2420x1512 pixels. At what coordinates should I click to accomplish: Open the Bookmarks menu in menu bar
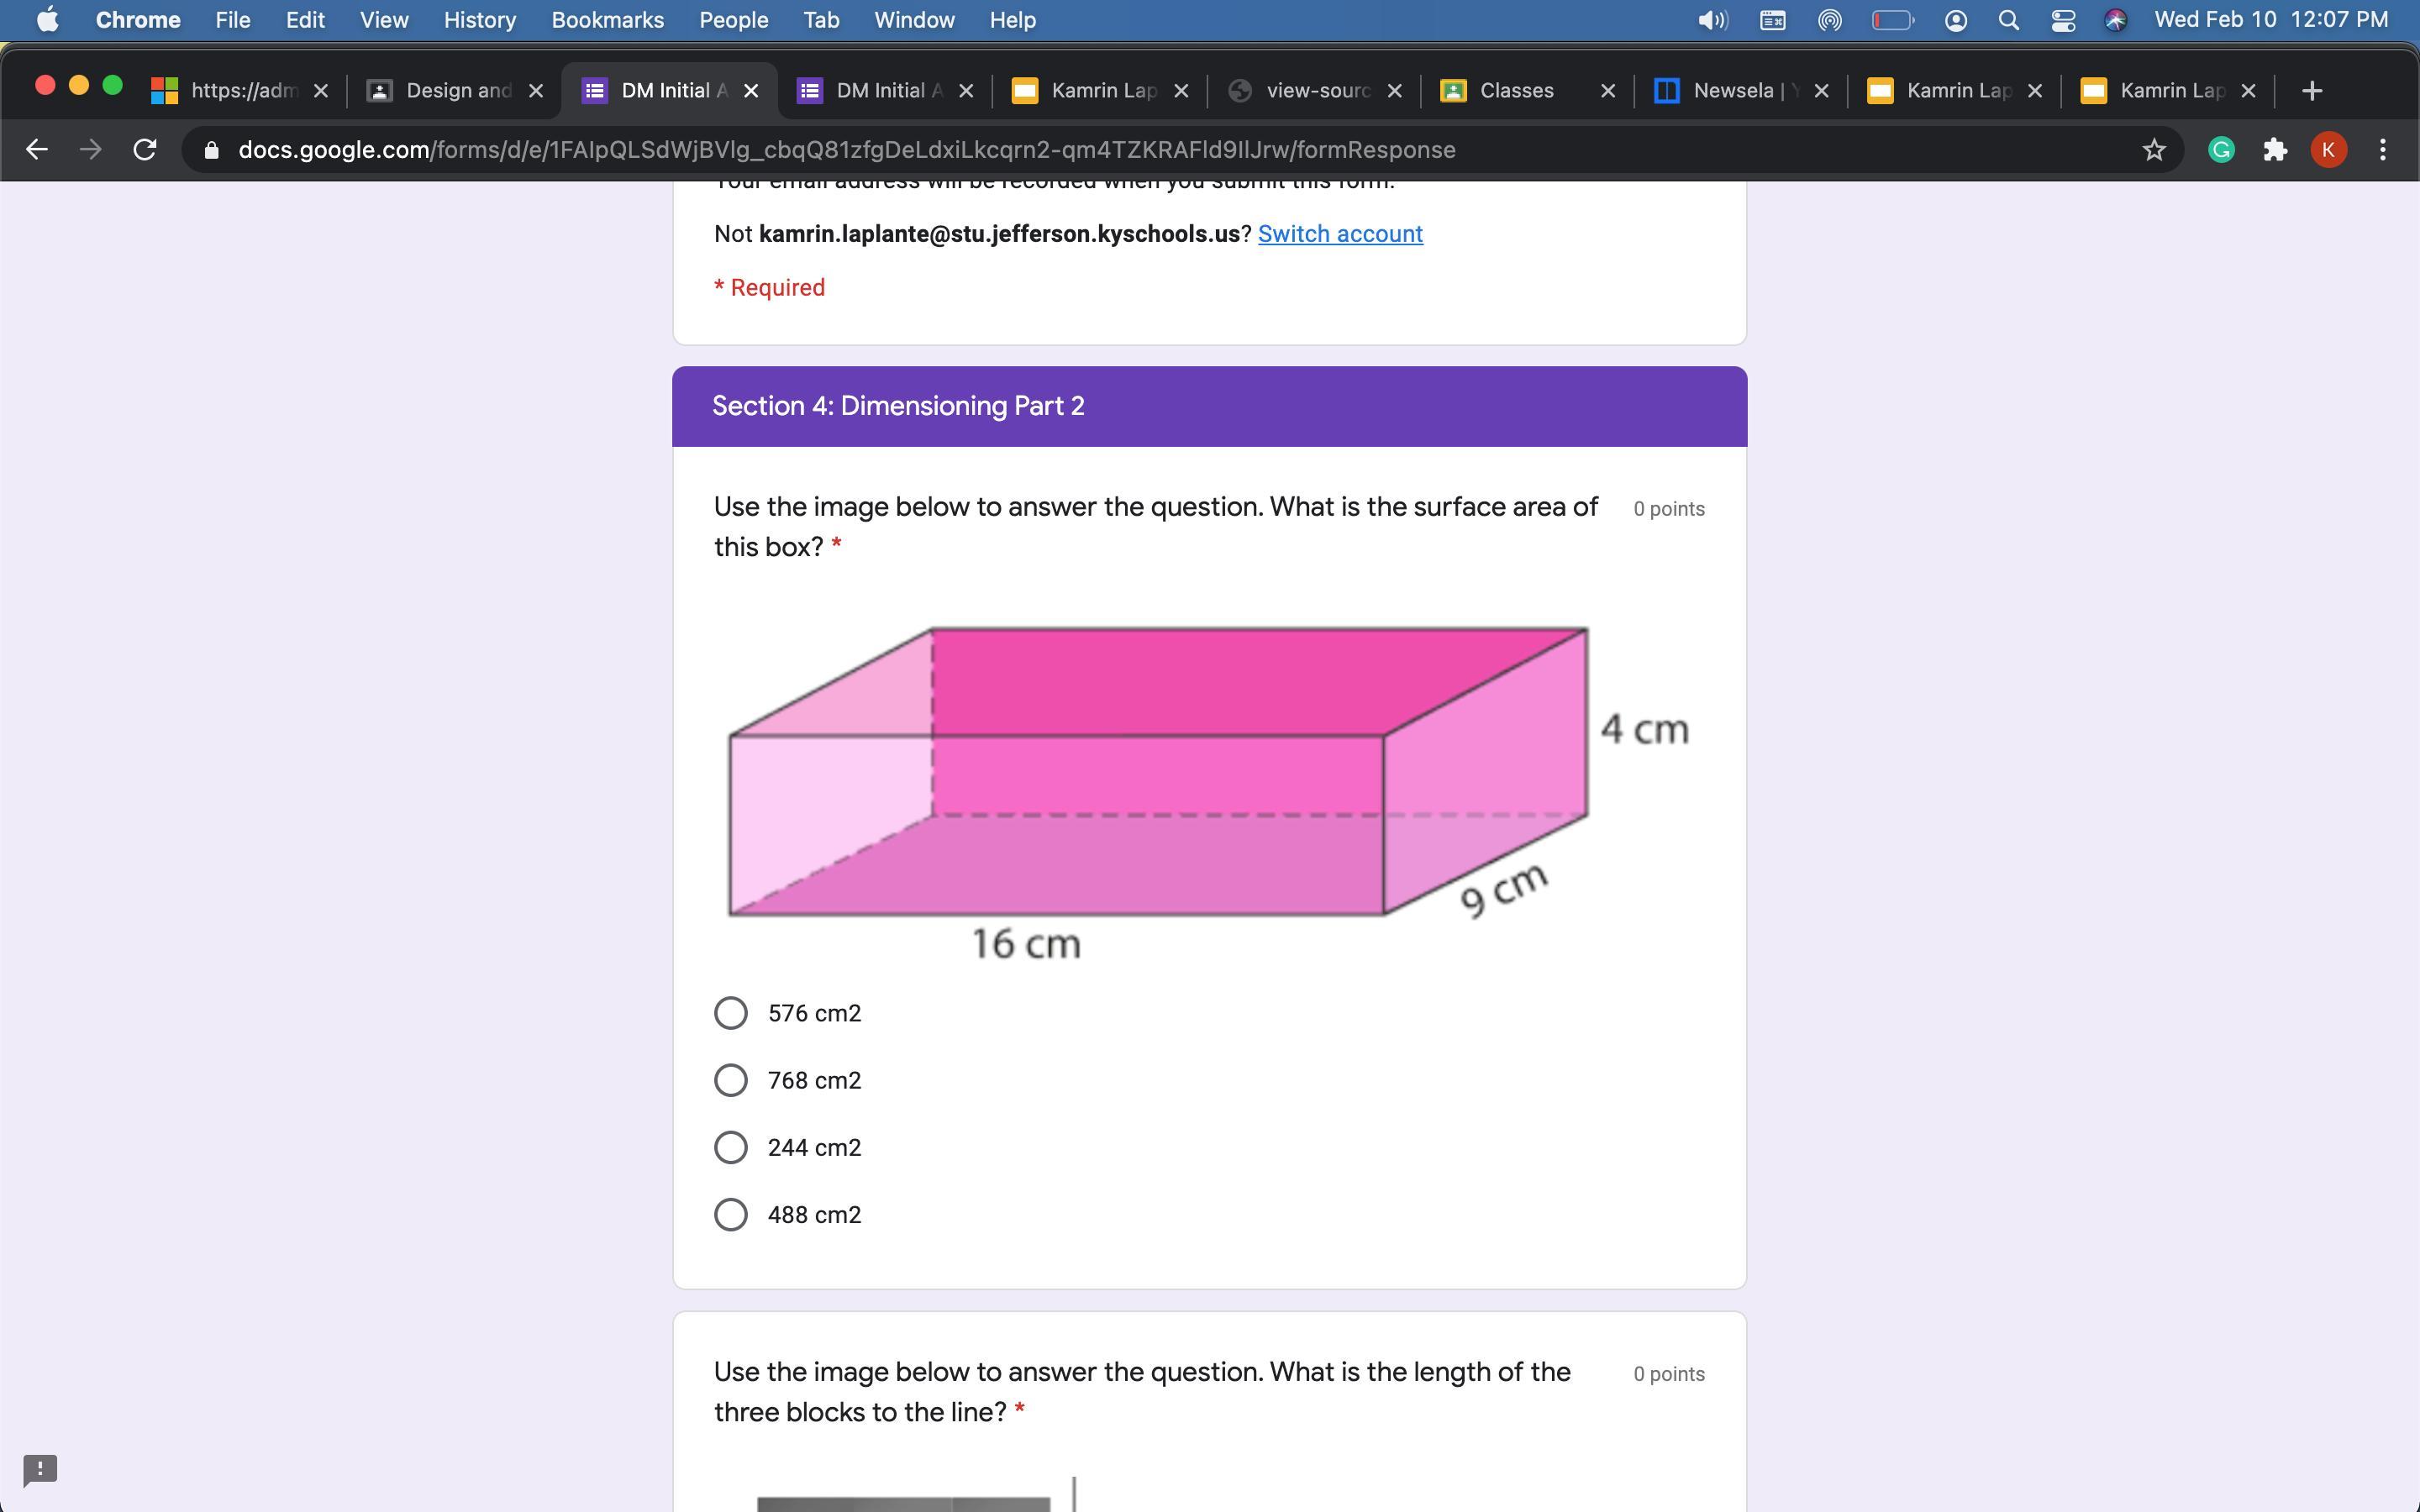[607, 20]
